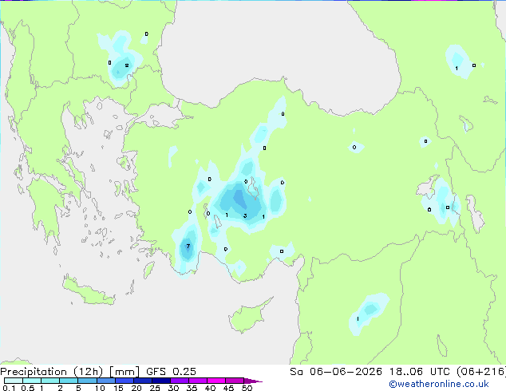Click the 10–15 mm legend color swatch
The height and width of the screenshot is (391, 506).
point(105,381)
